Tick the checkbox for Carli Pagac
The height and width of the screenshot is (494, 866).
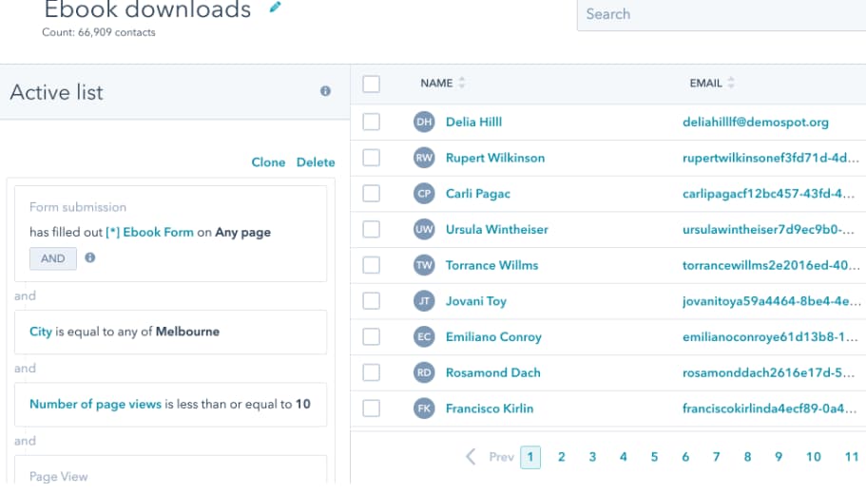coord(372,194)
